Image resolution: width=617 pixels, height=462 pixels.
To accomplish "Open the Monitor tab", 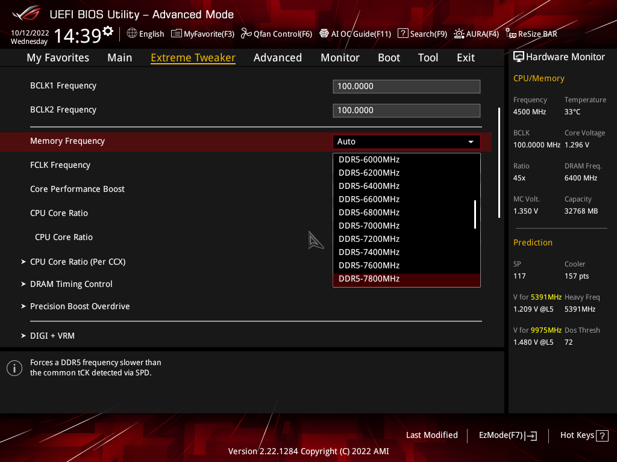I will coord(340,58).
